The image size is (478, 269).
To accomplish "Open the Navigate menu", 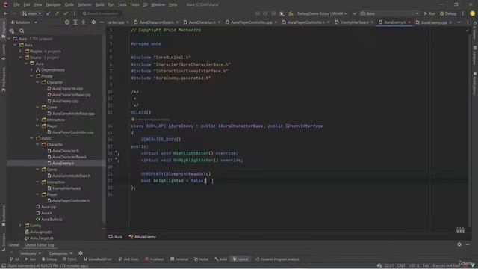I will coord(53,4).
